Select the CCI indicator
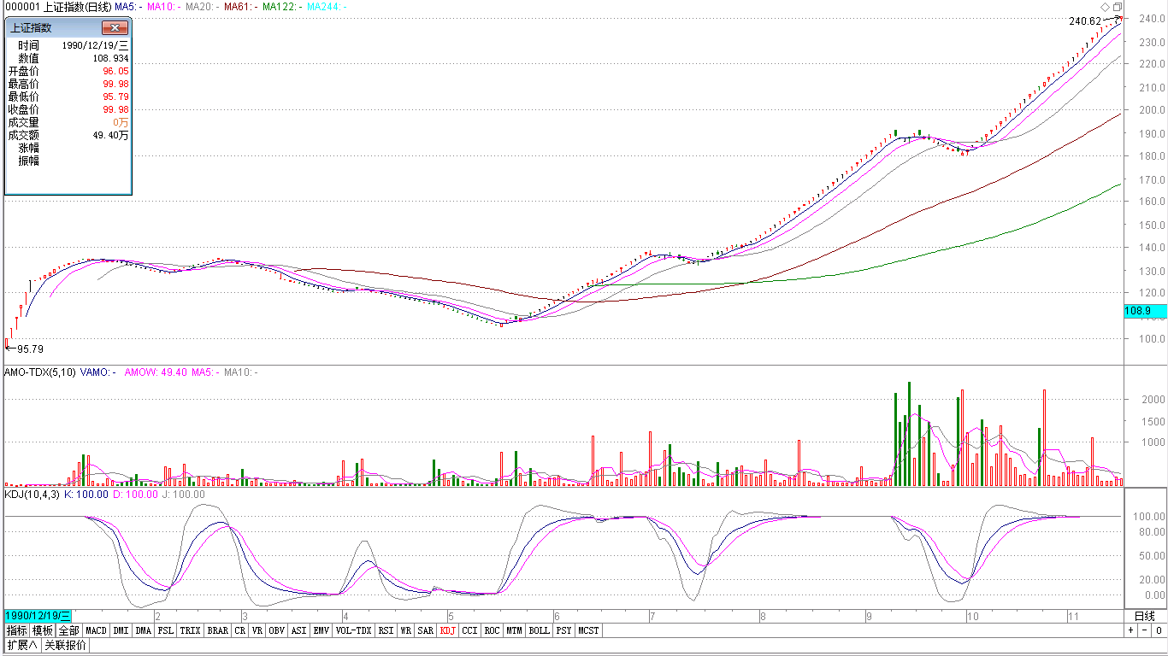The image size is (1168, 656). [469, 630]
